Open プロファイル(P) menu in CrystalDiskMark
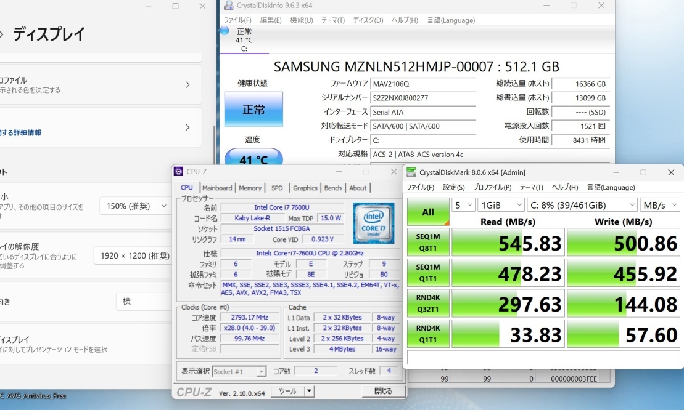 [492, 187]
